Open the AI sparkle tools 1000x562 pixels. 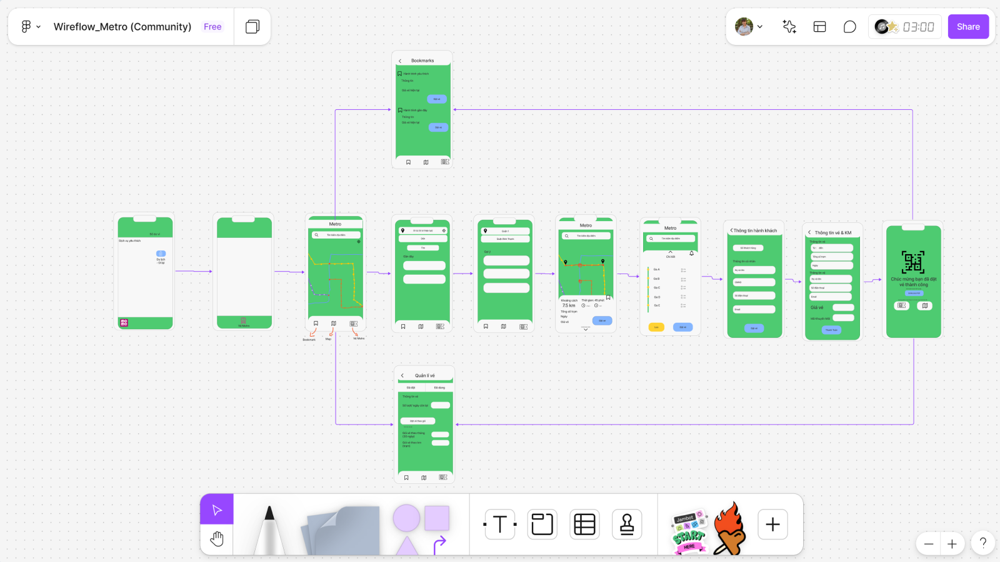(789, 27)
